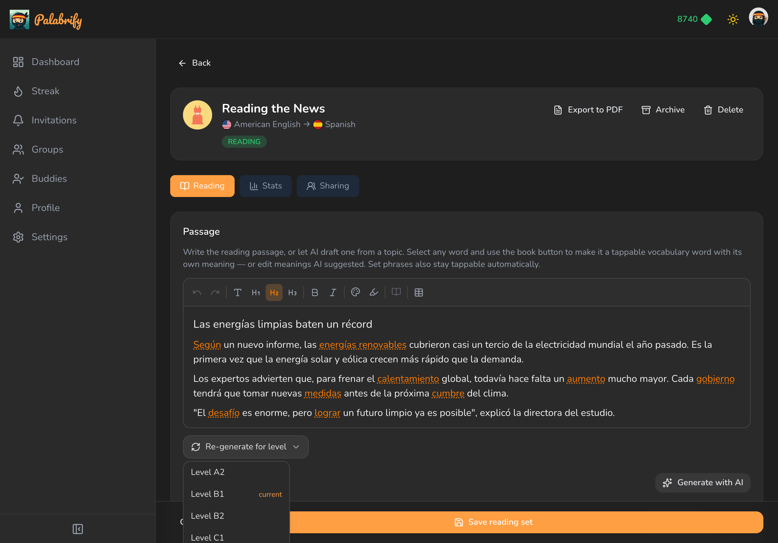Mark word as vocabulary with book button
The image size is (778, 543).
(x=396, y=292)
